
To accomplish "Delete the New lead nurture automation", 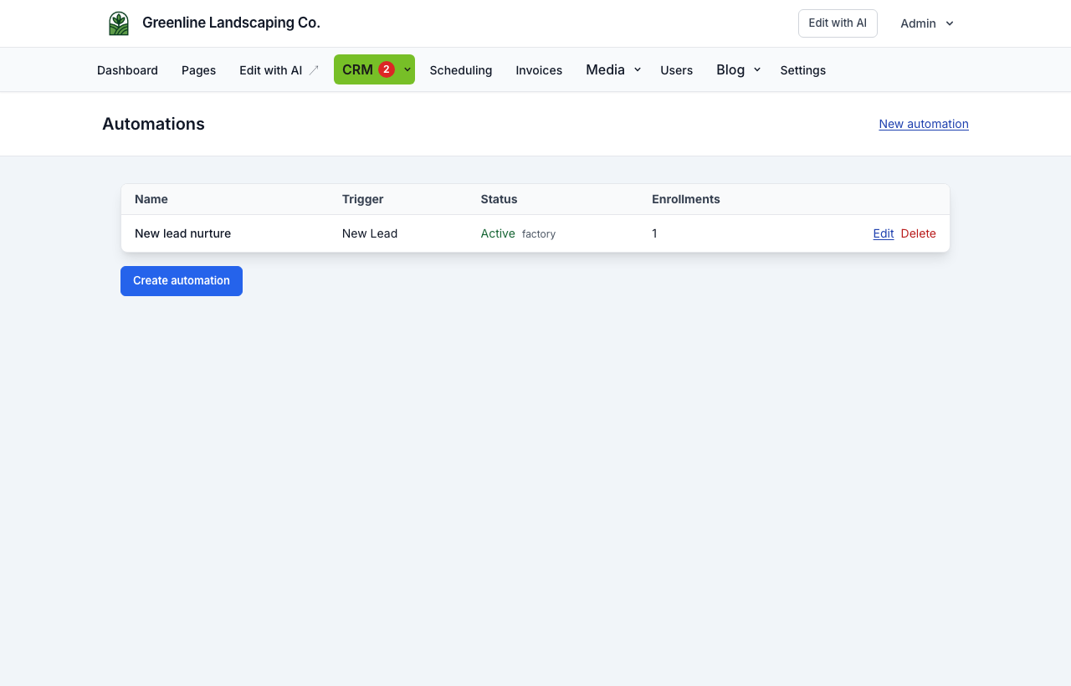I will click(919, 233).
